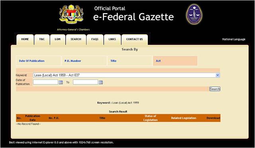Open the LINKS tab
255x148 pixels.
112,39
